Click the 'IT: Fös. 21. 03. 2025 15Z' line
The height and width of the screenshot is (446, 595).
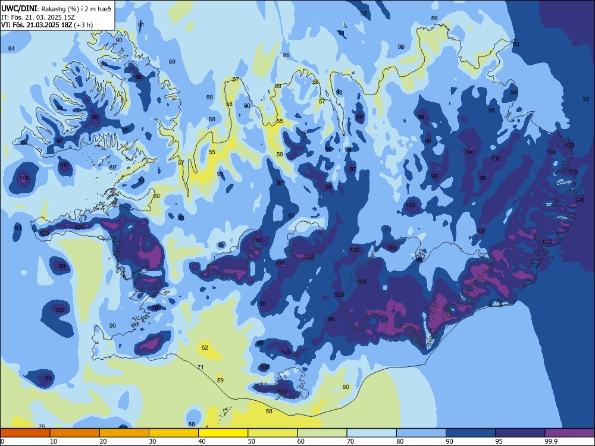coord(38,17)
